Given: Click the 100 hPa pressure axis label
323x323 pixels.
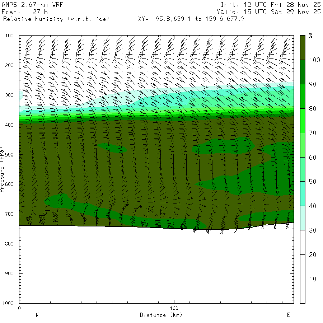Looking at the screenshot, I should pos(9,36).
